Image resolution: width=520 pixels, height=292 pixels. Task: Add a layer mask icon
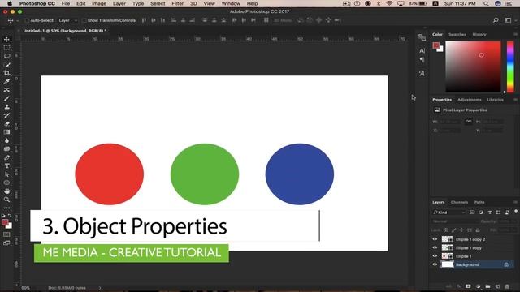[x=468, y=286]
